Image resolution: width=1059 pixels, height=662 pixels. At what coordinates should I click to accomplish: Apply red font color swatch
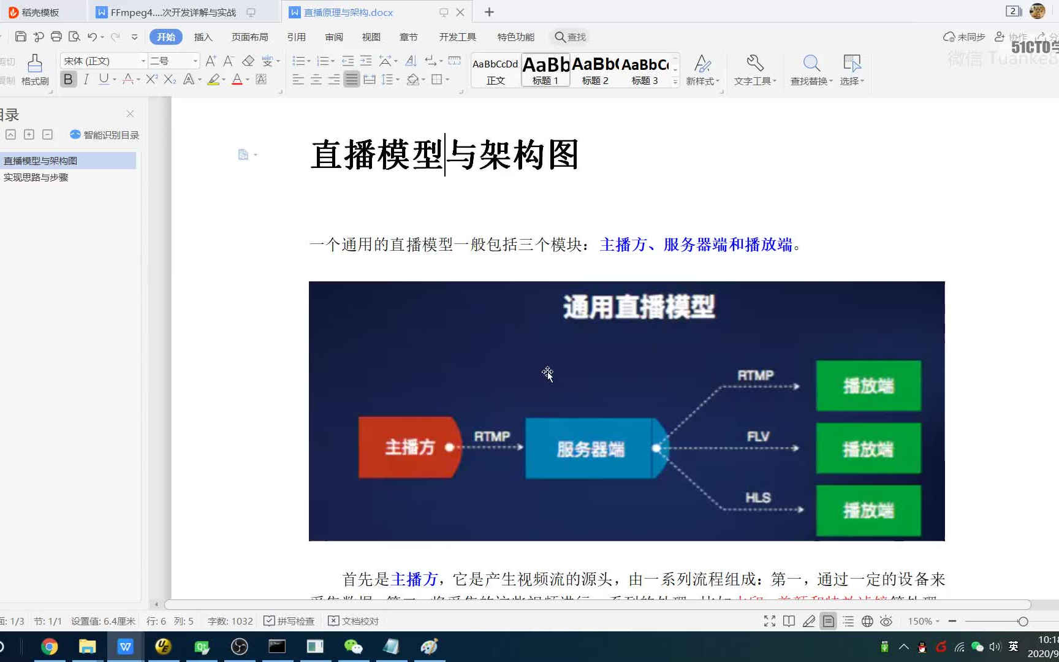(237, 79)
